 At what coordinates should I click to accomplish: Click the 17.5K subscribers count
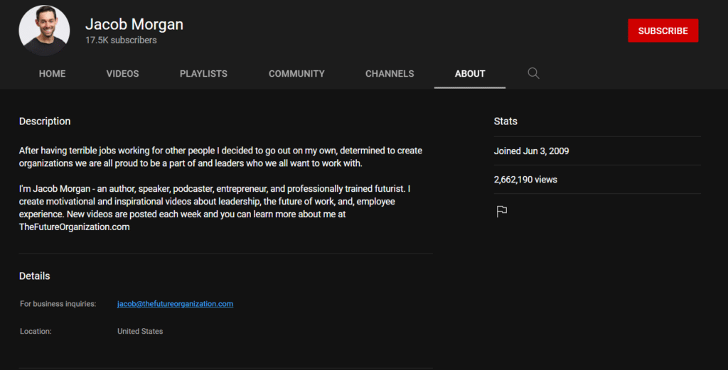click(121, 40)
